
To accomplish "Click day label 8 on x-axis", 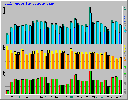I will pyautogui.click(x=34, y=97).
